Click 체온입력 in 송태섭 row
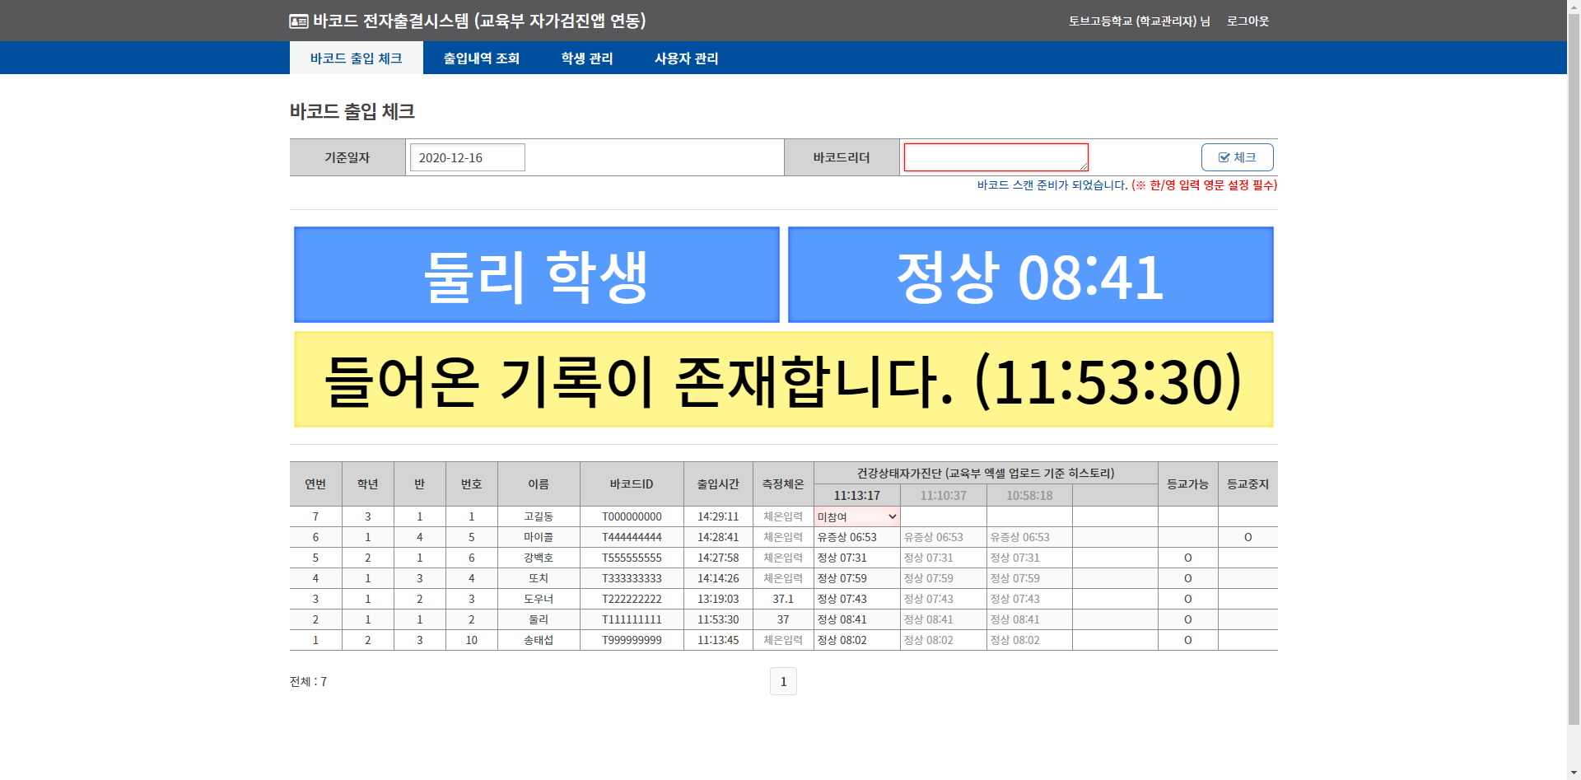1581x780 pixels. point(782,641)
